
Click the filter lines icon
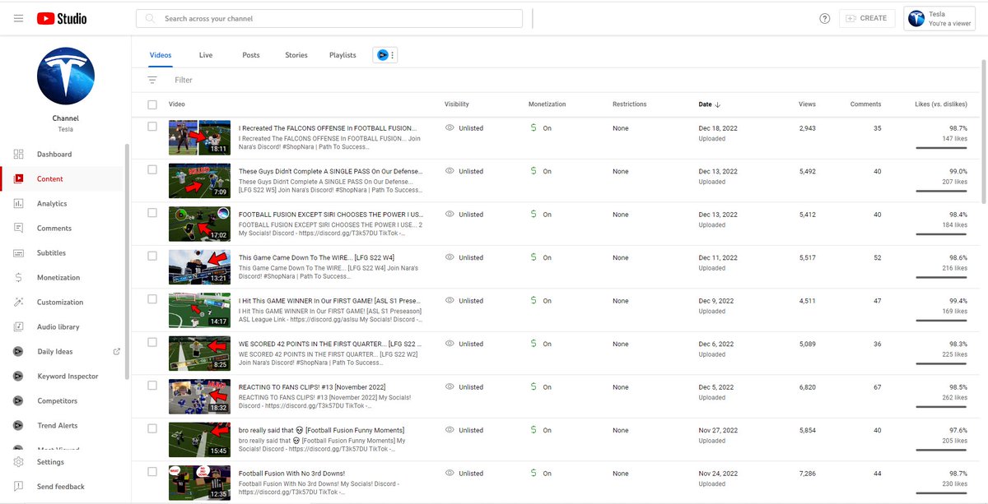[152, 80]
